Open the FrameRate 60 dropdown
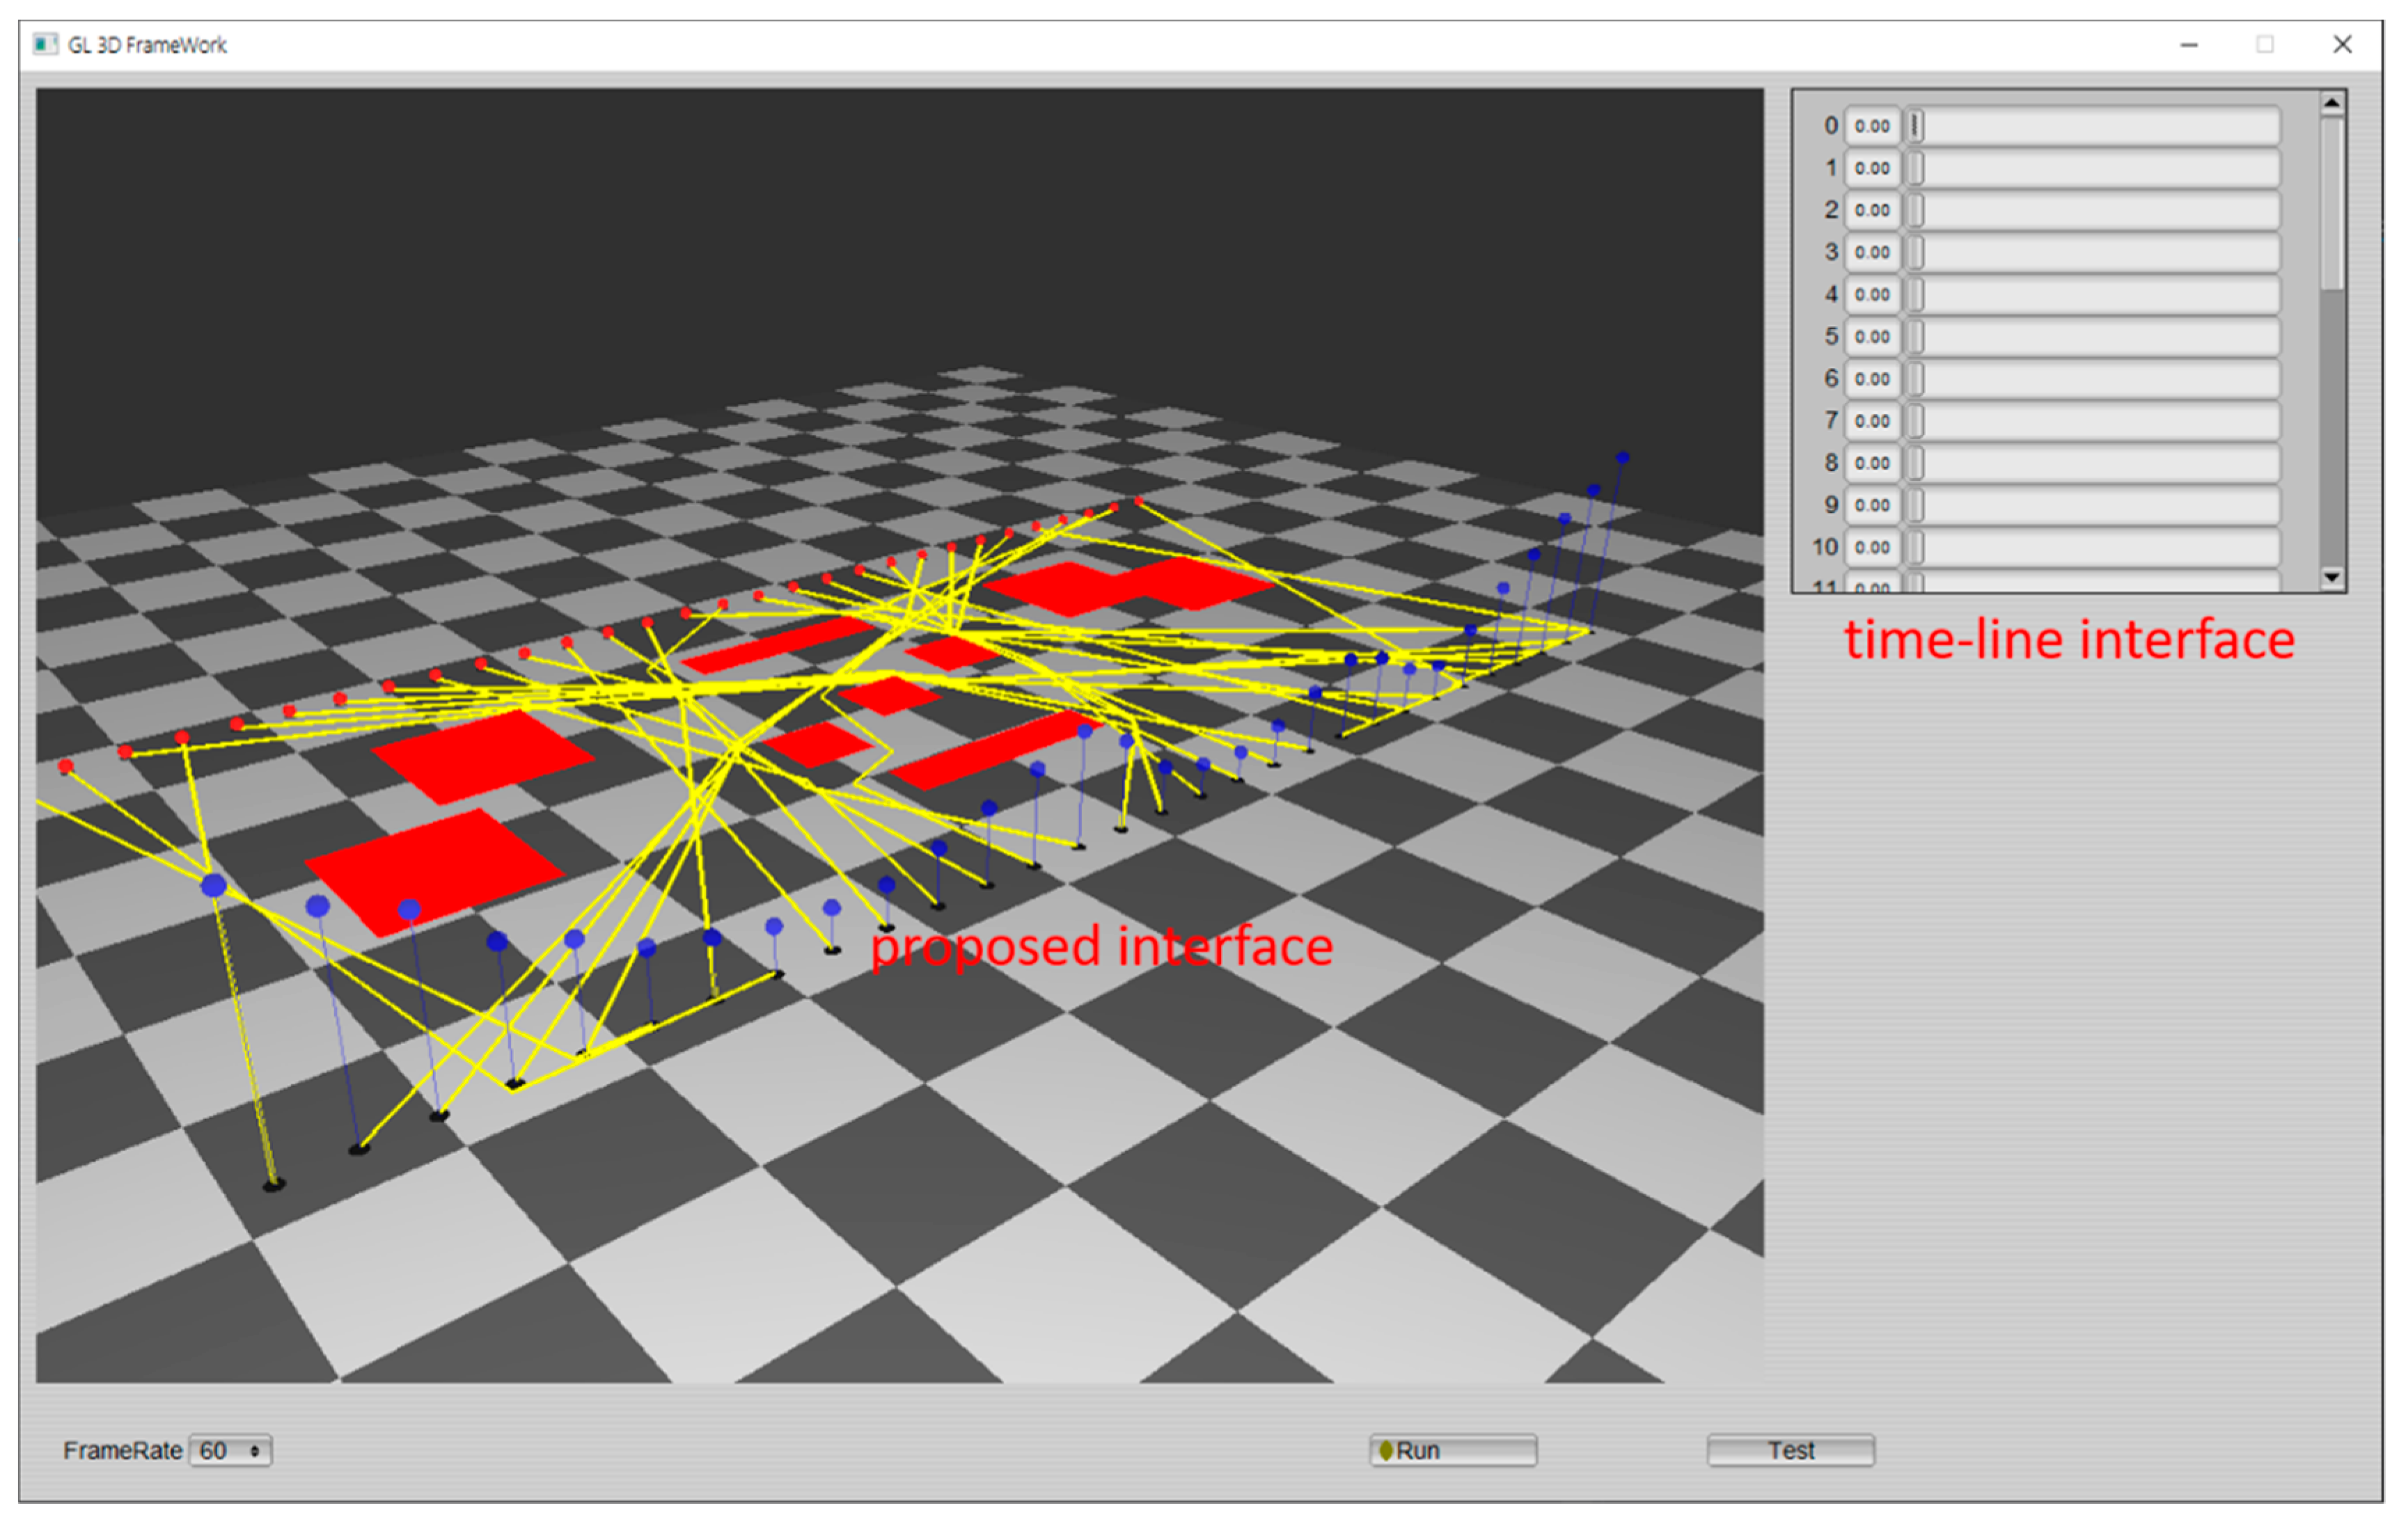 (x=231, y=1450)
